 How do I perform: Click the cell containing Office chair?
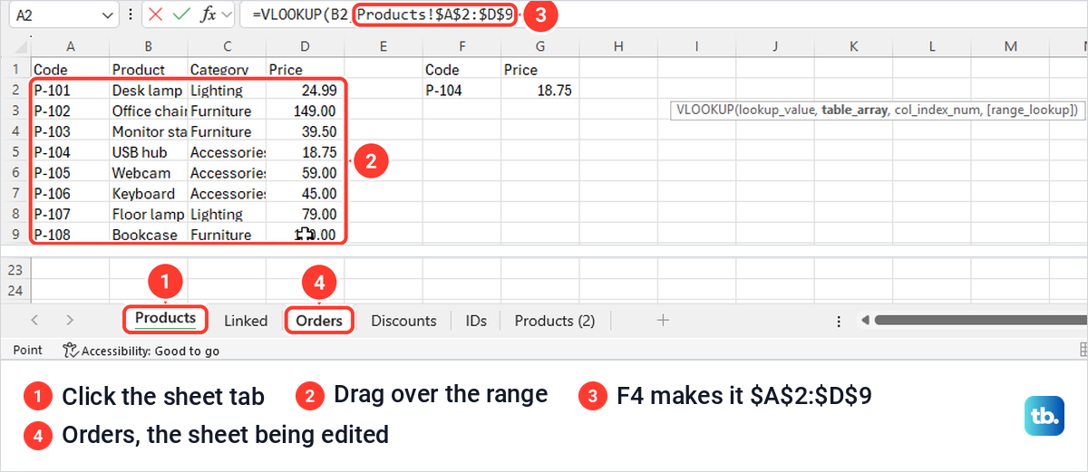coord(149,111)
